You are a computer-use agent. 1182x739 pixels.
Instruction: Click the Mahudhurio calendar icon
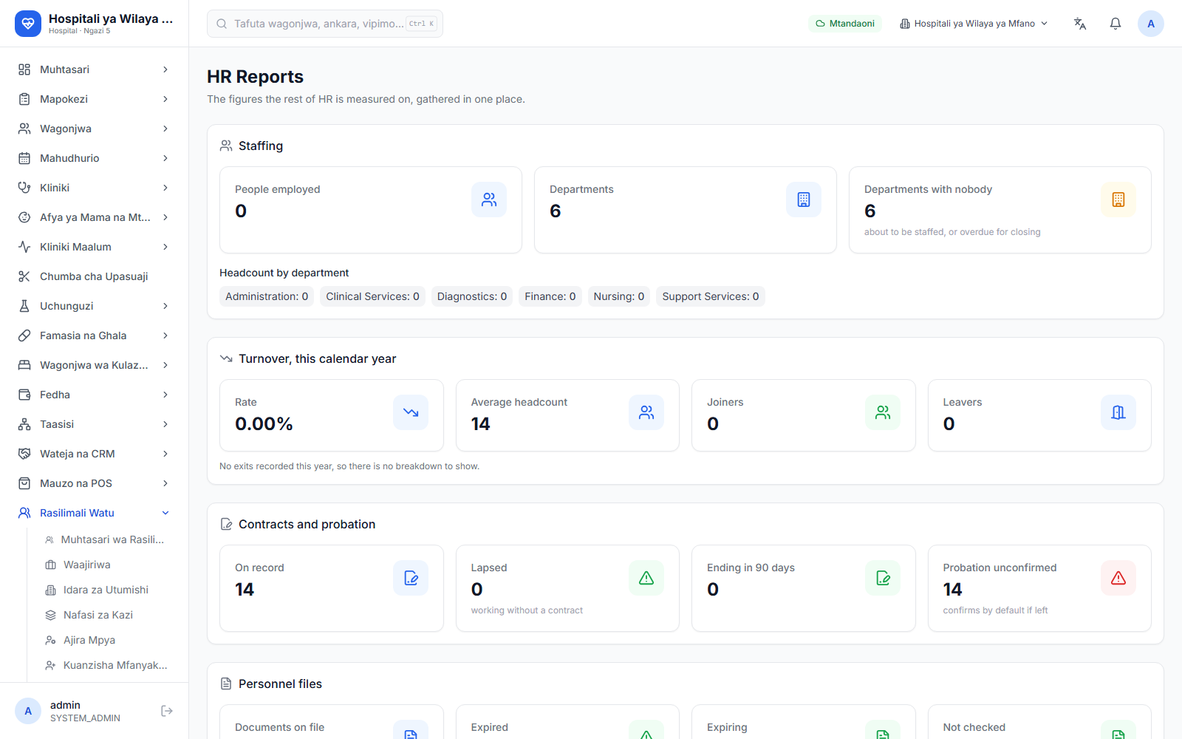tap(24, 158)
